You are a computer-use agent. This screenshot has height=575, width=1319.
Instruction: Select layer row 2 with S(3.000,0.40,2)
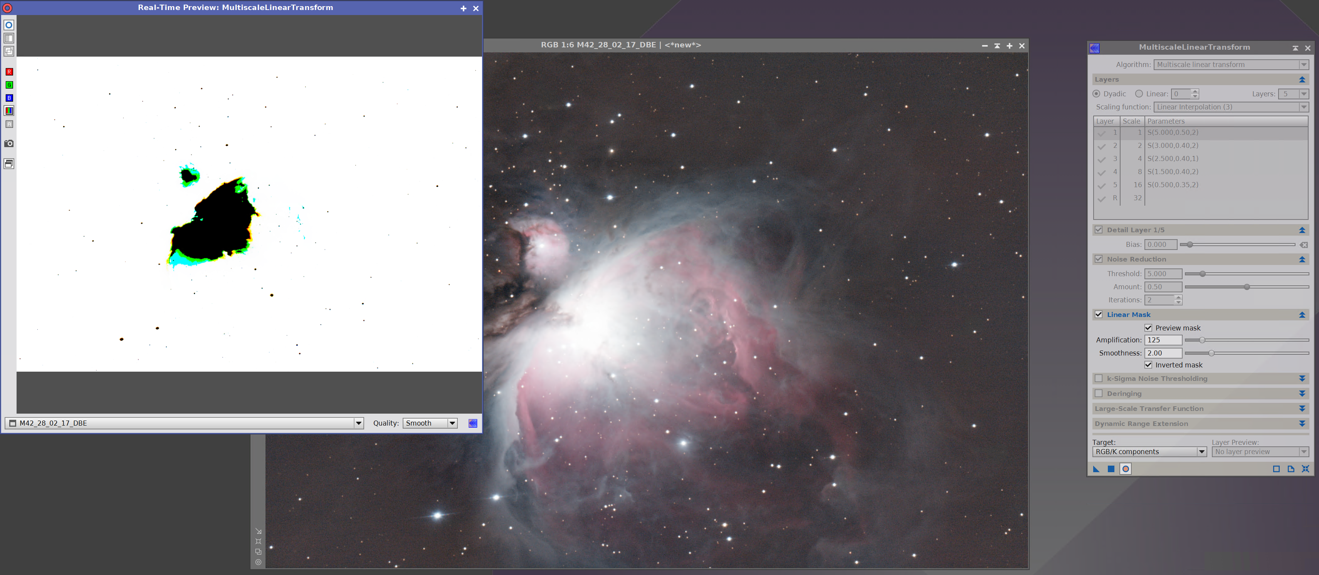[x=1201, y=146]
